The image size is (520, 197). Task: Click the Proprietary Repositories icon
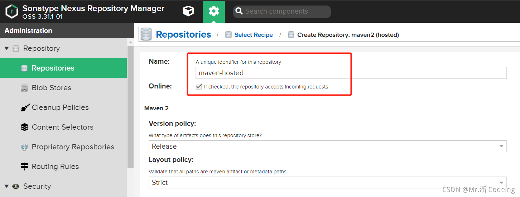pos(24,147)
